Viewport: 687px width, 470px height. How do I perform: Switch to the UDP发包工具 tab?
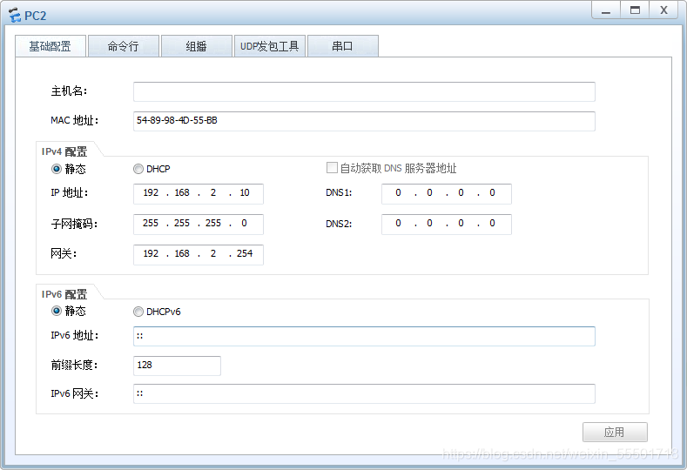pos(269,46)
